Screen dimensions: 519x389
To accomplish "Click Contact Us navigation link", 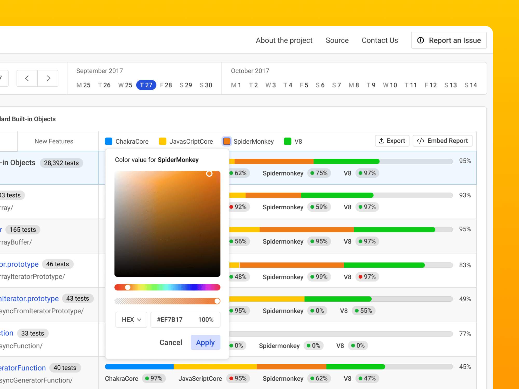I will 379,40.
